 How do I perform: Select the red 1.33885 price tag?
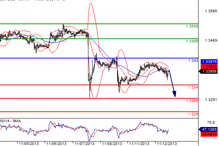pyautogui.click(x=209, y=67)
